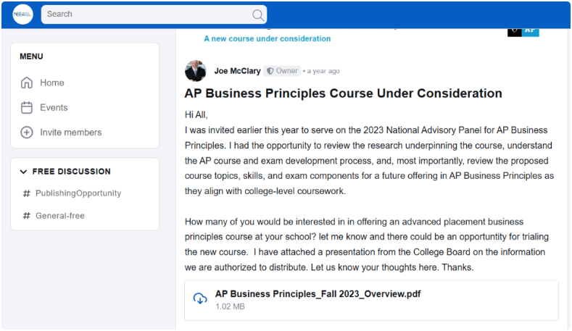This screenshot has height=331, width=572.
Task: Open the PublishingOpportunity channel
Action: 78,193
